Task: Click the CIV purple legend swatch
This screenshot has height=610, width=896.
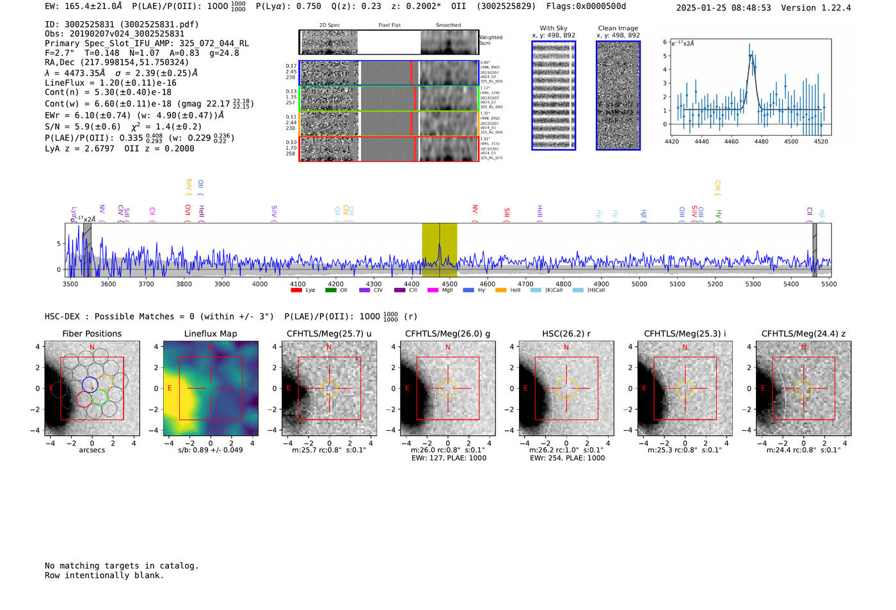Action: (365, 290)
